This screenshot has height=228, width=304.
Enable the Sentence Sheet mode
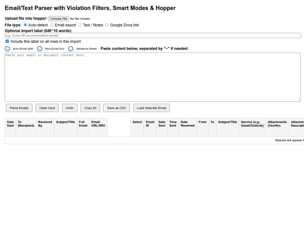[71, 48]
